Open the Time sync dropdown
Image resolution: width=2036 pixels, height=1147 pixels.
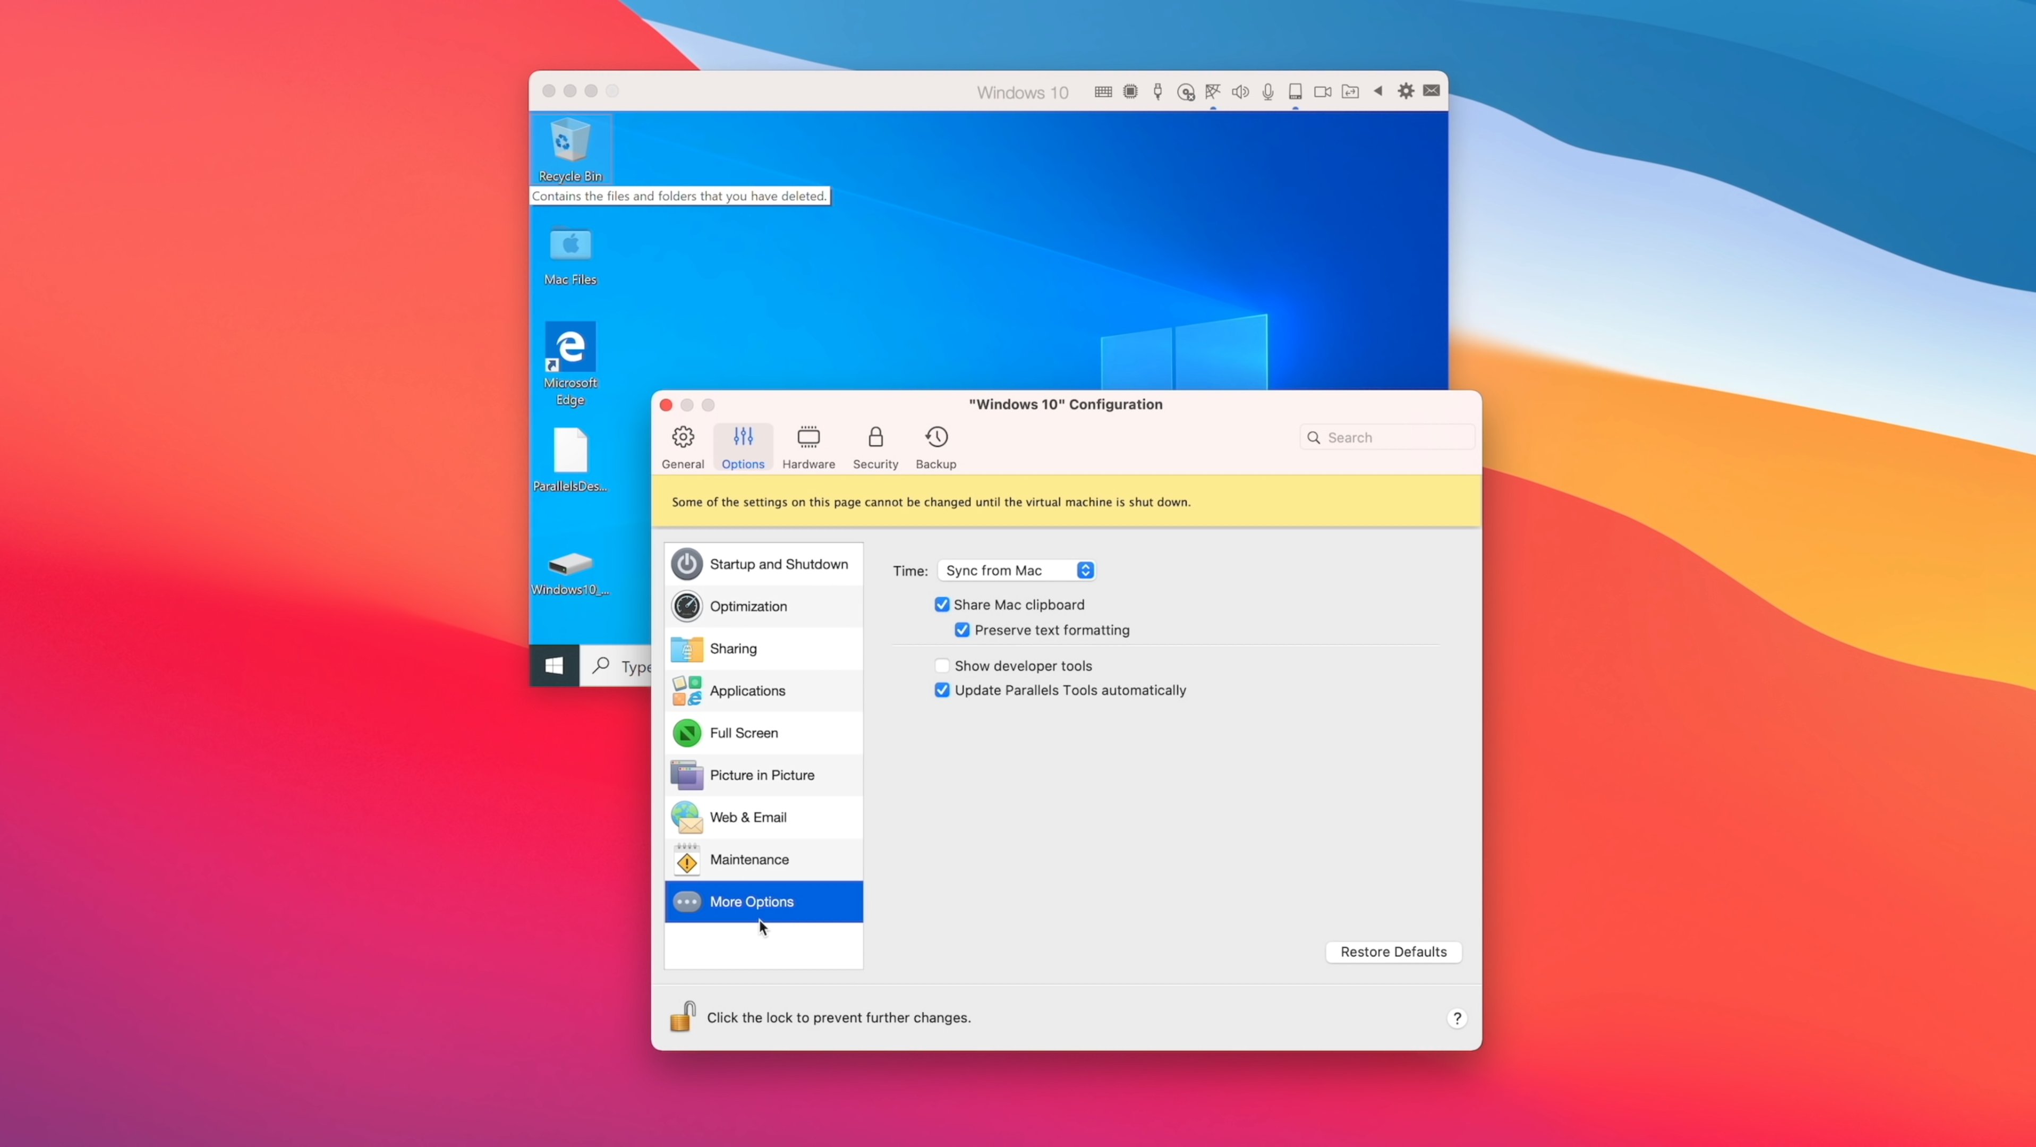pos(1016,570)
